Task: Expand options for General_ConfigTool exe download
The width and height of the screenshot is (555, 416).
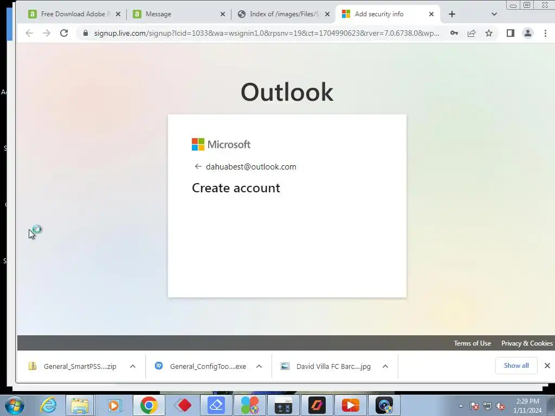Action: [259, 367]
